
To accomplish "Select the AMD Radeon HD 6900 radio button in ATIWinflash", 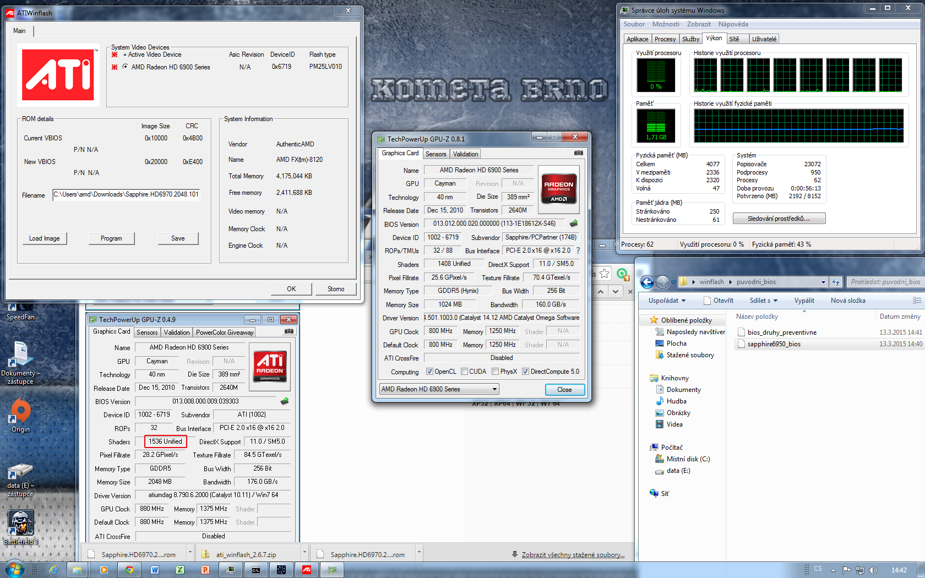I will (x=126, y=67).
